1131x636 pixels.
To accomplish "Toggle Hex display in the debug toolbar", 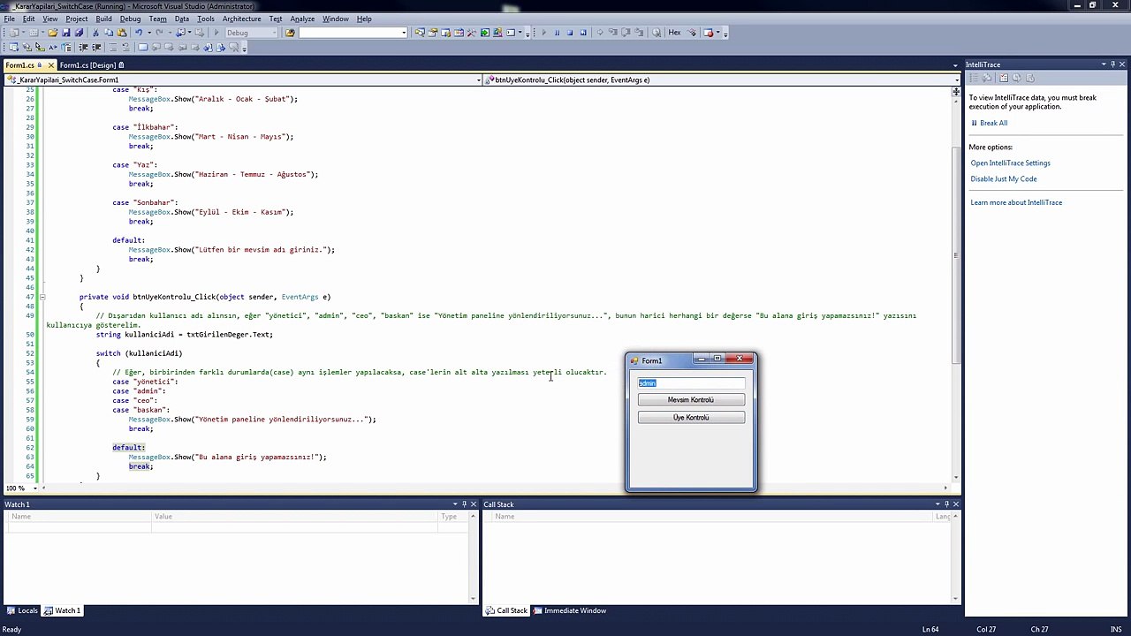I will tap(674, 33).
